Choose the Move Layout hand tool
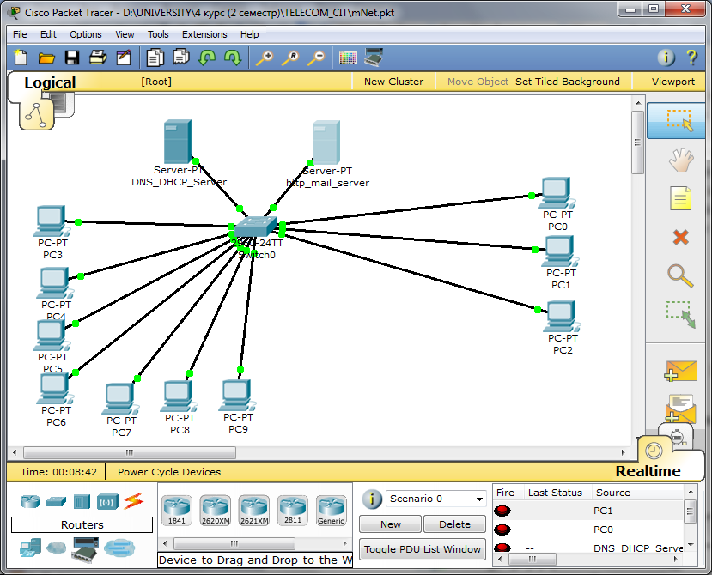712x575 pixels. [681, 160]
